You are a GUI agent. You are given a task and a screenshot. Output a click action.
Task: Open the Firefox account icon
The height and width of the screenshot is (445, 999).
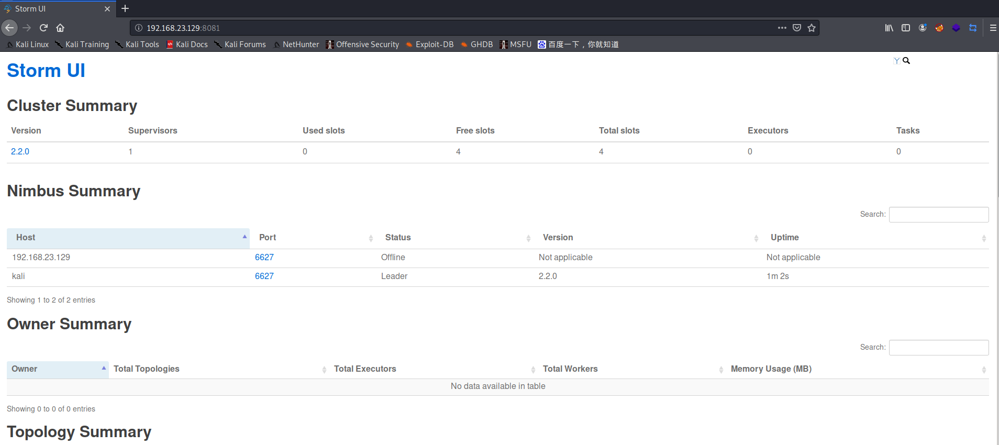pos(923,28)
